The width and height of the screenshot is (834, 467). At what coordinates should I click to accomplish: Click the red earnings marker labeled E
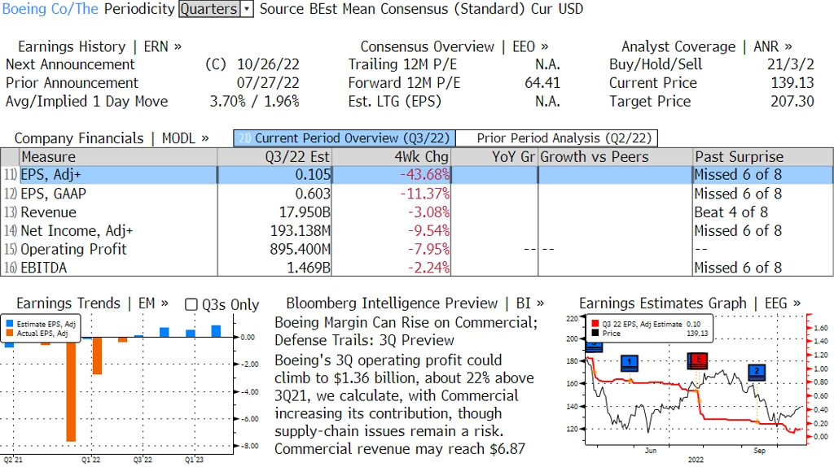click(697, 360)
